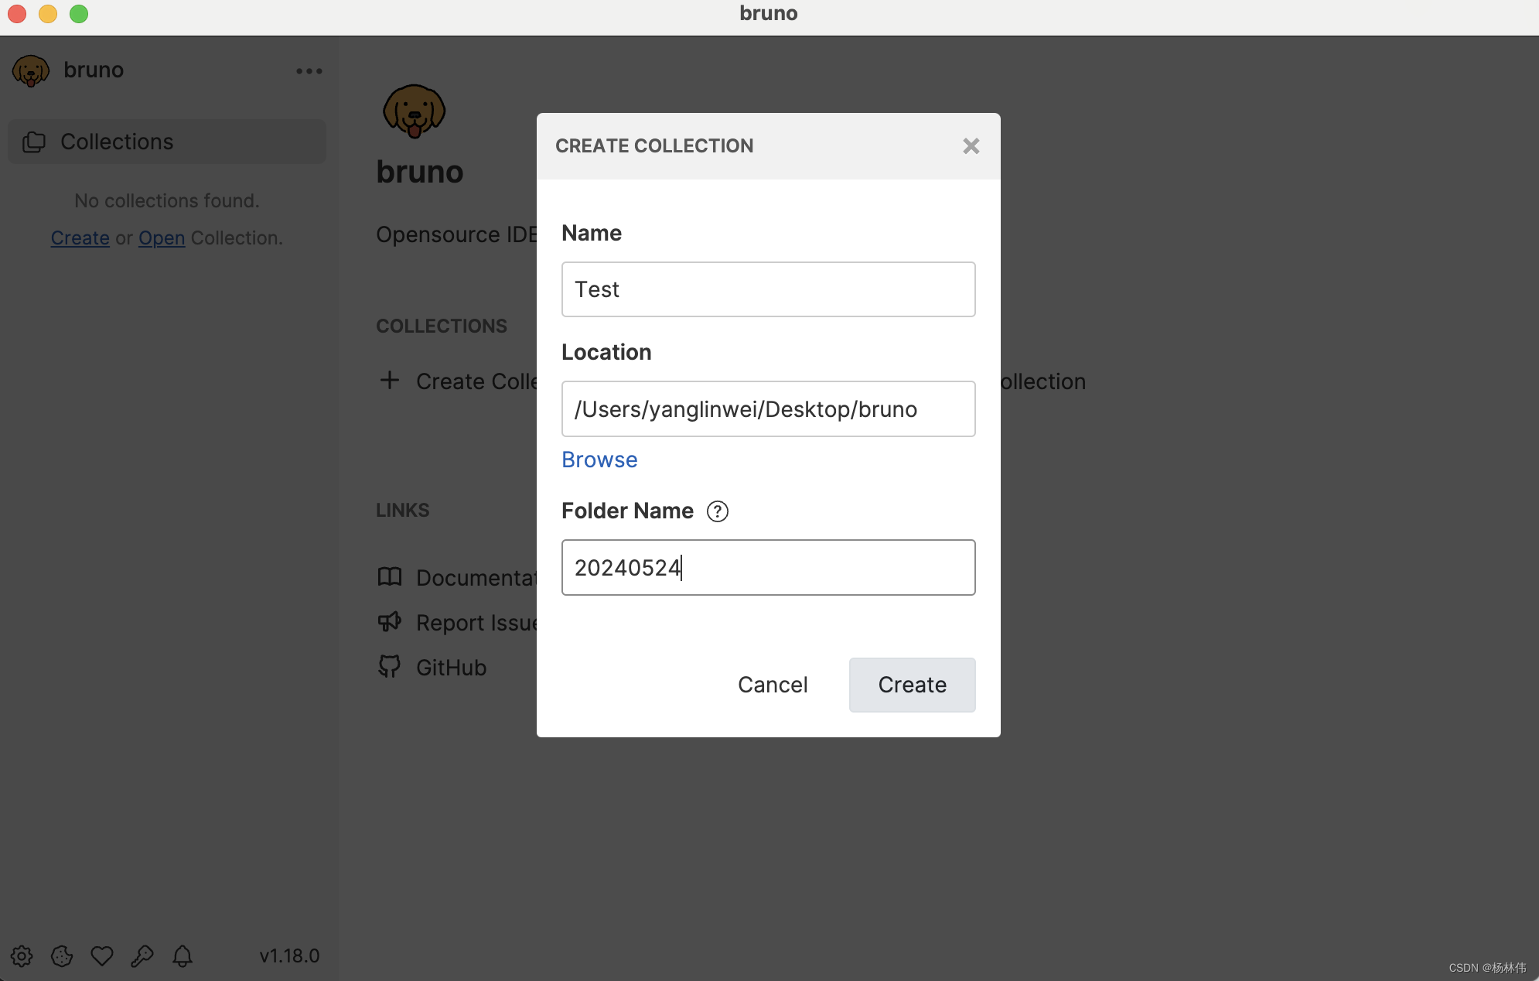Click the GitHub icon under LINKS
The width and height of the screenshot is (1539, 981).
(x=391, y=666)
